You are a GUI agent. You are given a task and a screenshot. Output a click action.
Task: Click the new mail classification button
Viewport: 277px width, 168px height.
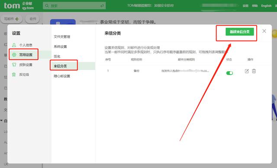[x=239, y=32]
